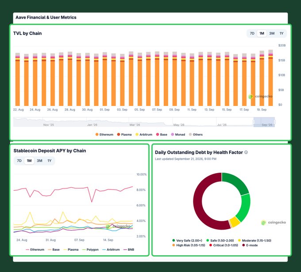Screen dimensions: 301x272
Task: Toggle Monad series in TVL legend
Action: coord(178,135)
